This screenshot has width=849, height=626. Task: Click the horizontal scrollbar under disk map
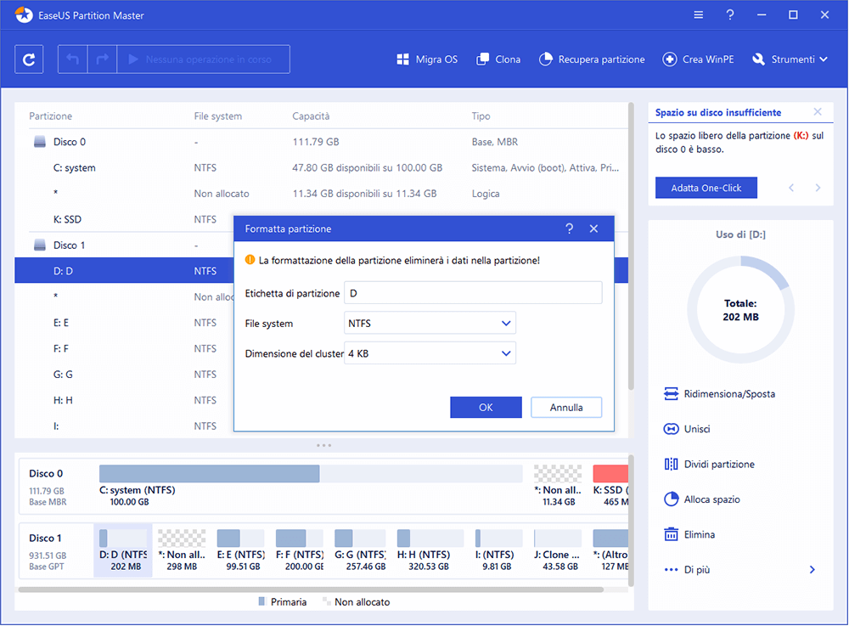pos(311,589)
